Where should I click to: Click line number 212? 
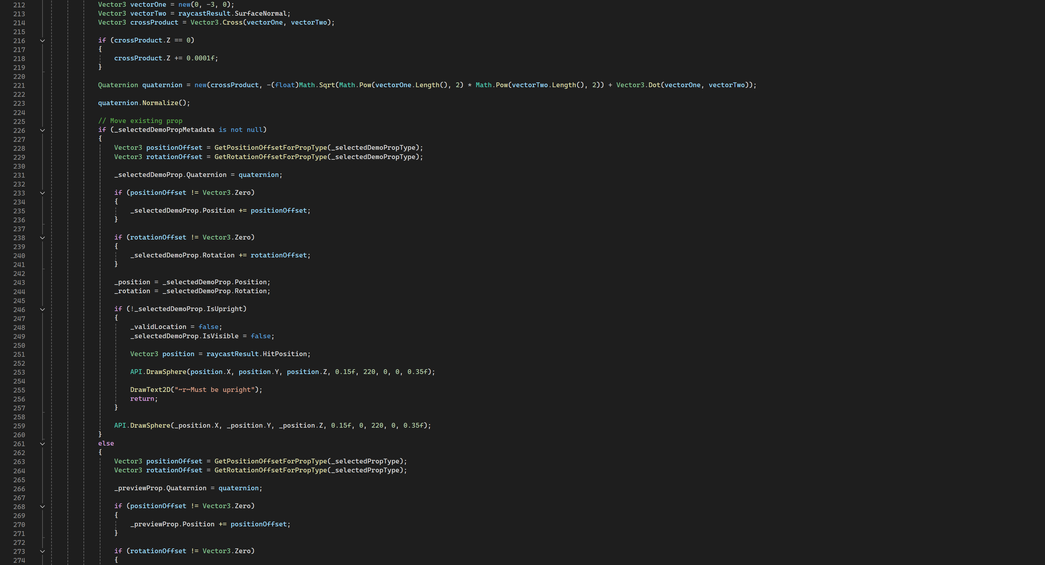(19, 5)
